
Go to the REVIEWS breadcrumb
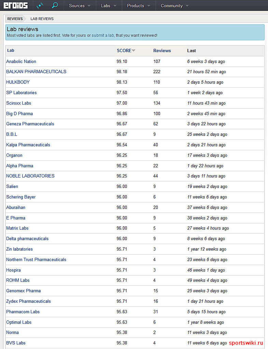tap(15, 19)
